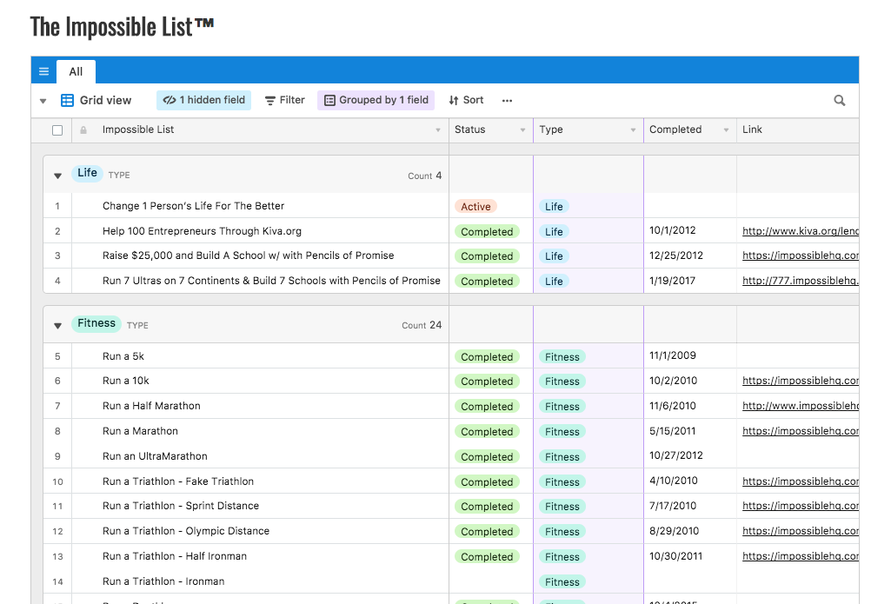This screenshot has width=891, height=604.
Task: Collapse the Life group
Action: click(x=57, y=174)
